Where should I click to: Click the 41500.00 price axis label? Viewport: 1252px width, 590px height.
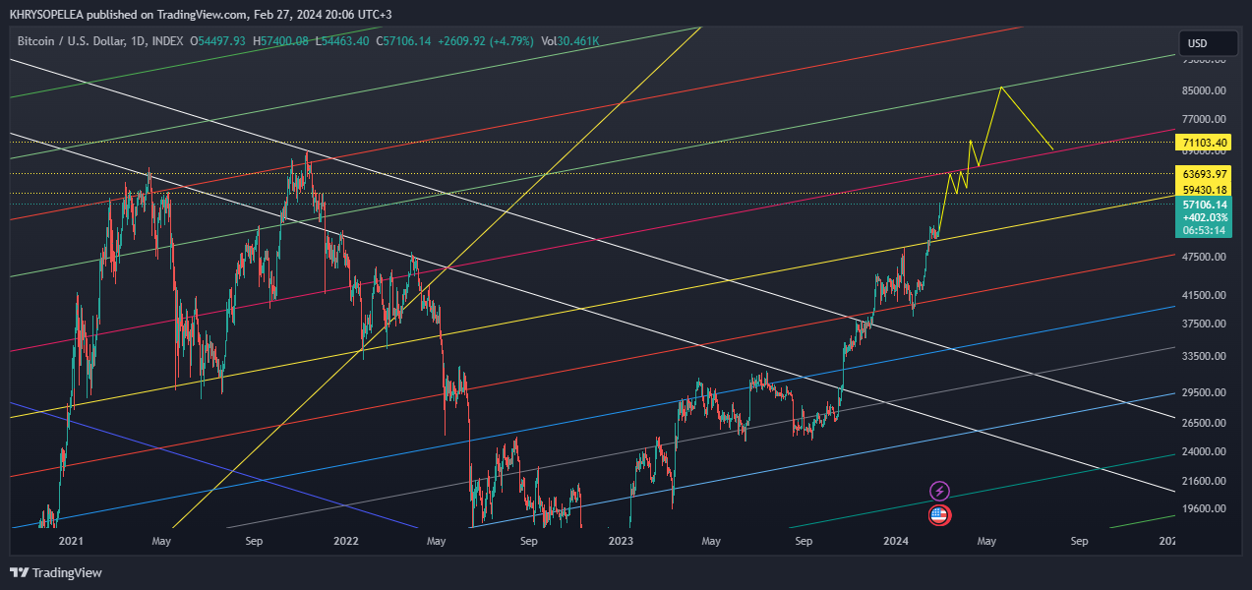click(x=1205, y=295)
